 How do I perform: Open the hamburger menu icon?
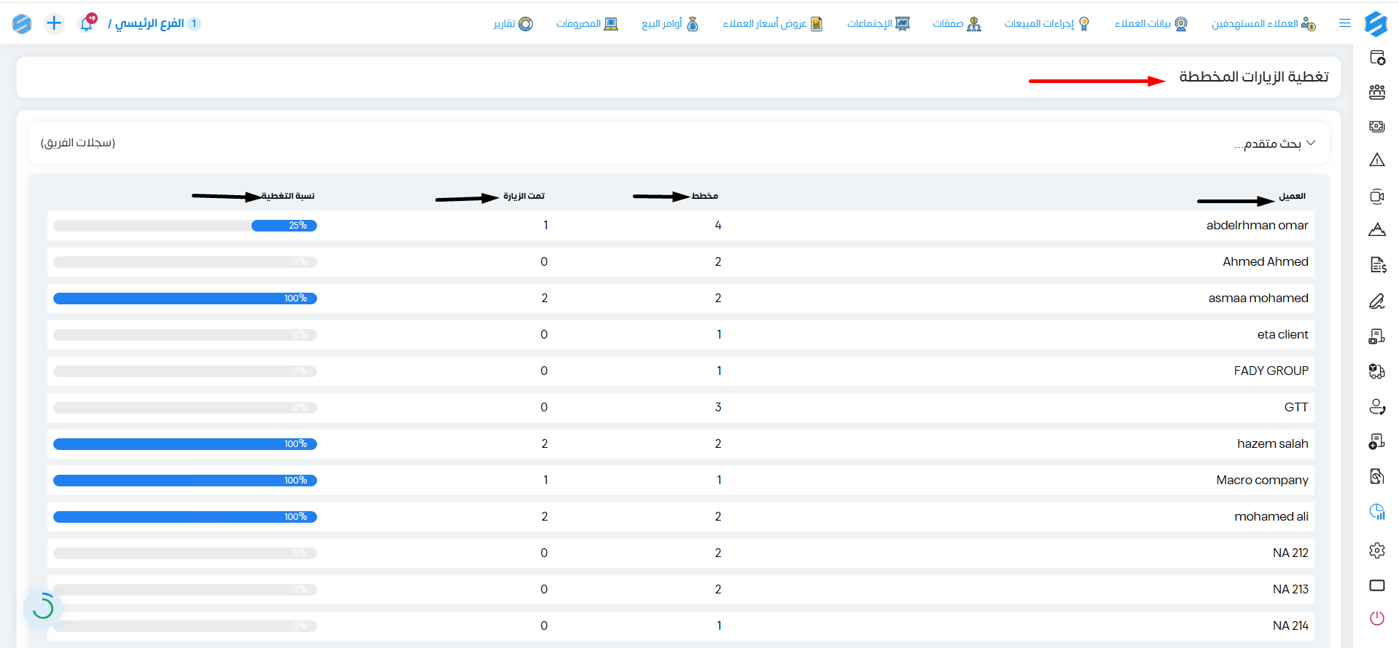(x=1345, y=23)
